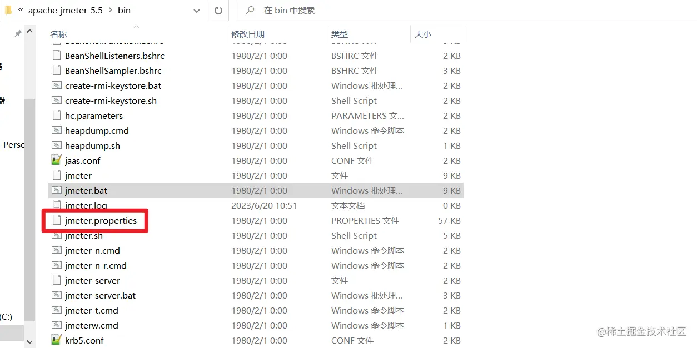This screenshot has width=697, height=348.
Task: Click the BeanShellSampler.bshrc file icon
Action: [56, 70]
